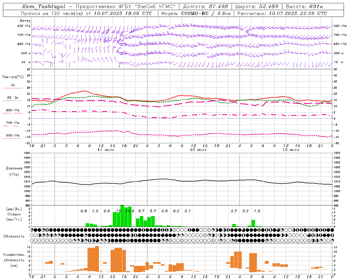Click the (гПа) pressure unit label
Image resolution: width=348 pixels, height=279 pixels.
[14, 175]
